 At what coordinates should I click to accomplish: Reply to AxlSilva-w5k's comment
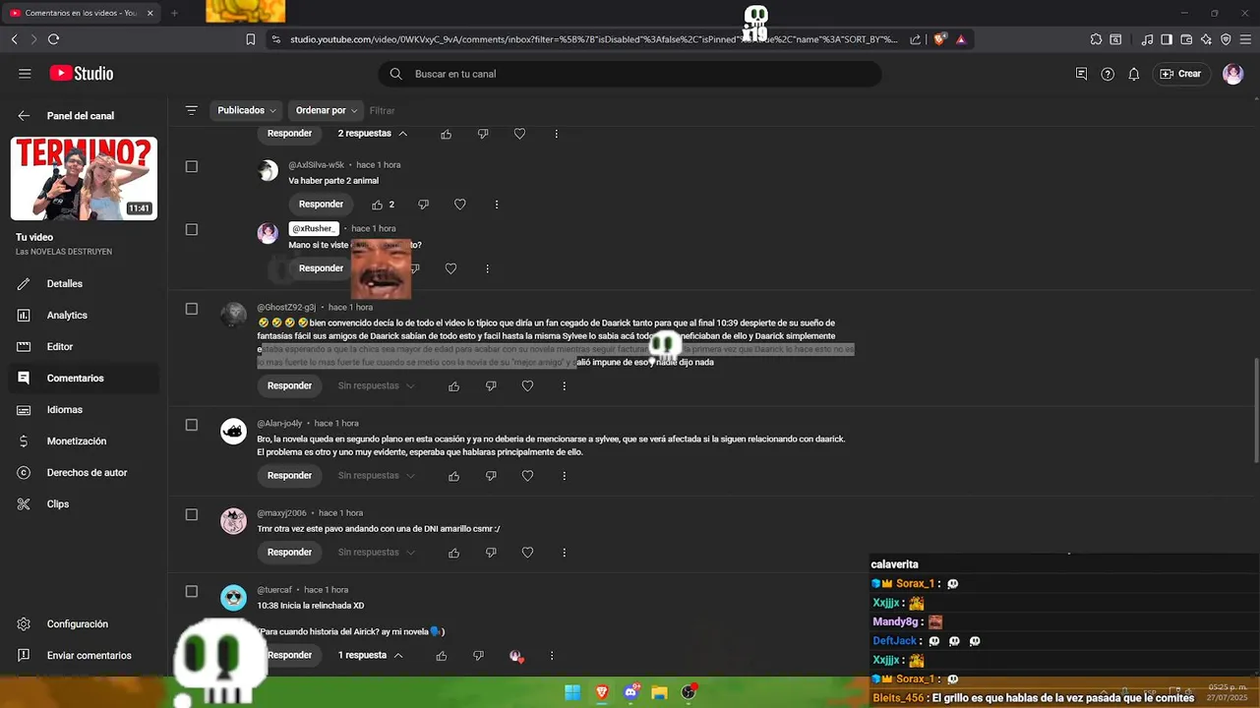pyautogui.click(x=321, y=204)
